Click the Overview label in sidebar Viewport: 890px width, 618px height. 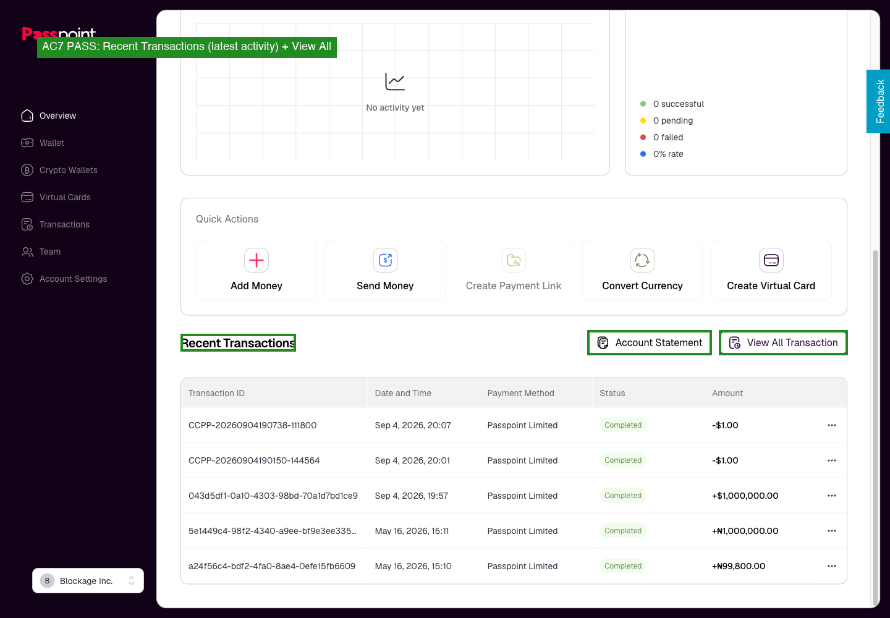58,116
